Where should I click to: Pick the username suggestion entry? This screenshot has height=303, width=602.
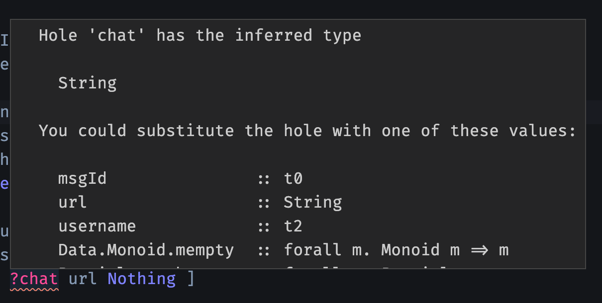tap(97, 226)
